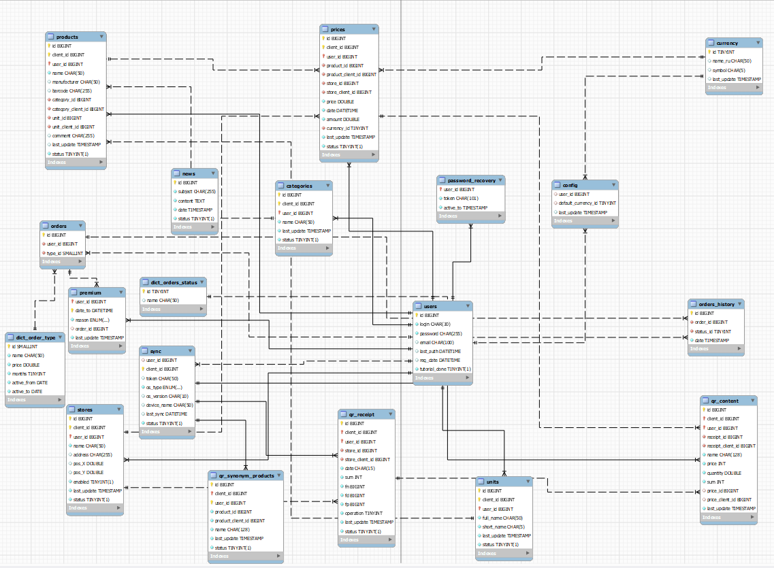Select 'short_name CHAR(5)' column in units
Screen dimensions: 774x568
point(503,527)
